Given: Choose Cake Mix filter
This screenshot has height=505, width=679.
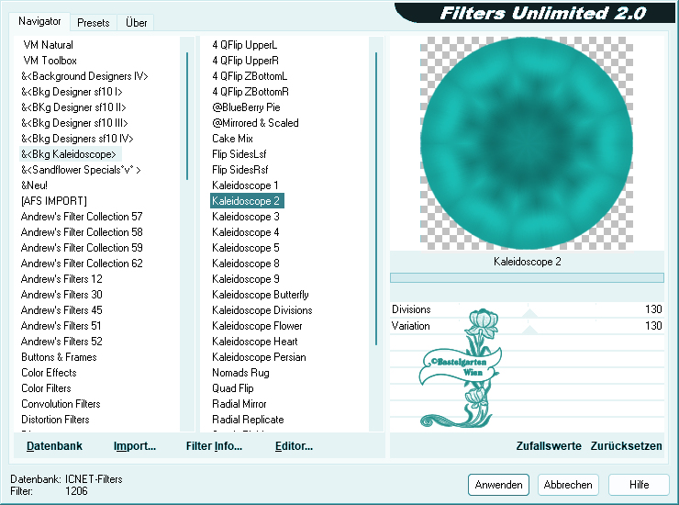Looking at the screenshot, I should [232, 139].
